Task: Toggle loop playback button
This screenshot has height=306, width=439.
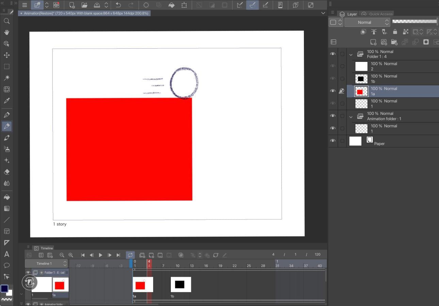Action: coord(130,255)
